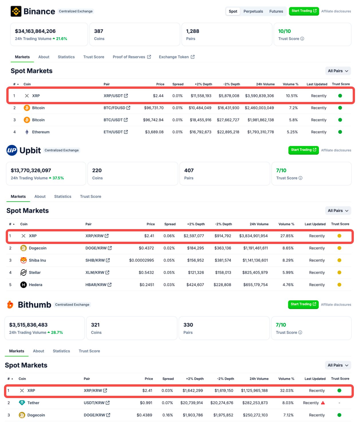Click the Binance Trust Score info icon

pos(302,39)
